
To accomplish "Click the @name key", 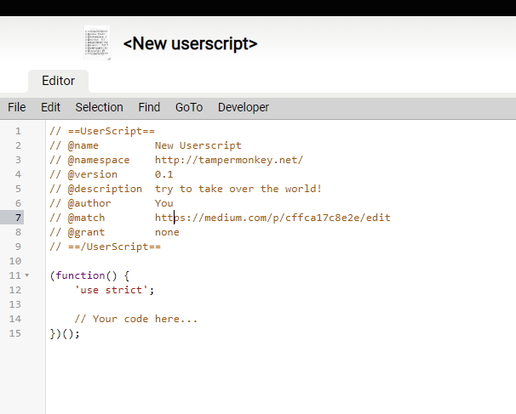I will coord(83,145).
